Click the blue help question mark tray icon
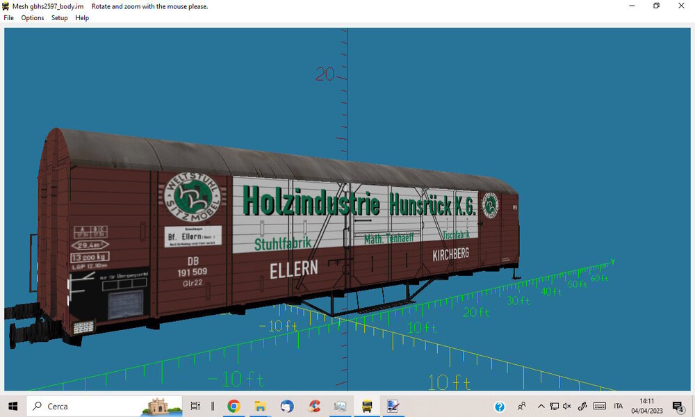Viewport: 695px width, 417px height. pyautogui.click(x=500, y=407)
